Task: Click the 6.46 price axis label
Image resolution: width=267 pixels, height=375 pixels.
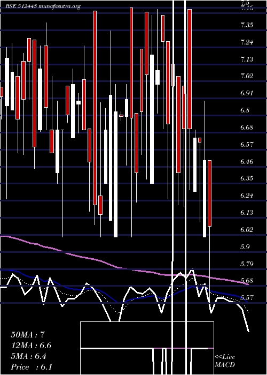Action: point(247,161)
